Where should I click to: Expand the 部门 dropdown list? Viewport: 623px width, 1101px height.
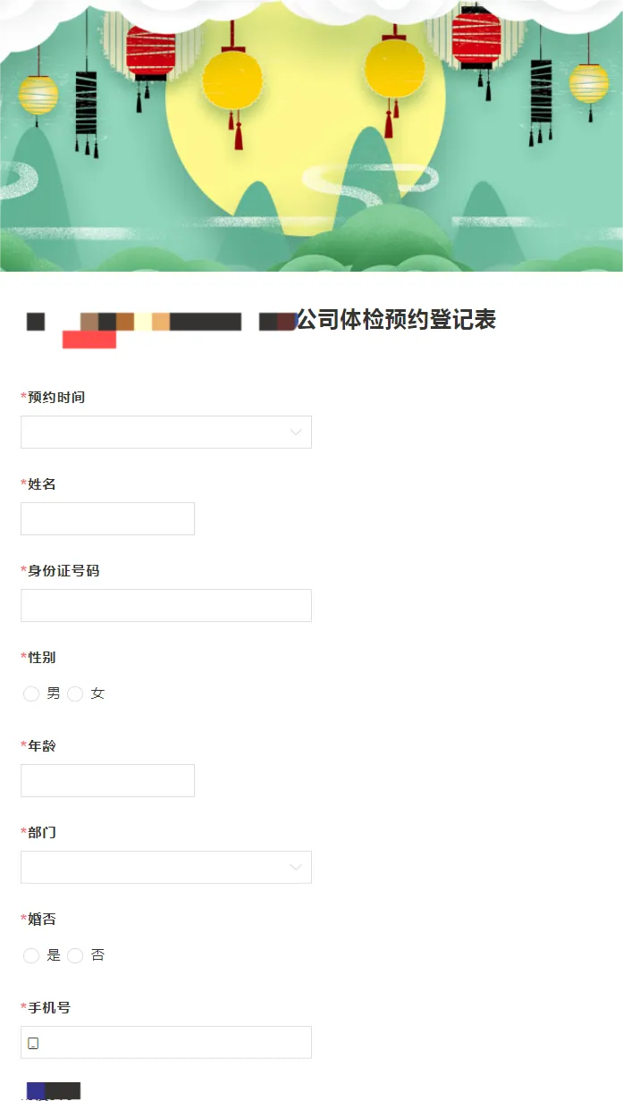click(x=166, y=868)
